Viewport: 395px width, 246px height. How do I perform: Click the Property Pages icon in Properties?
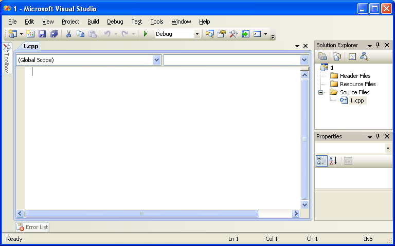coord(348,160)
